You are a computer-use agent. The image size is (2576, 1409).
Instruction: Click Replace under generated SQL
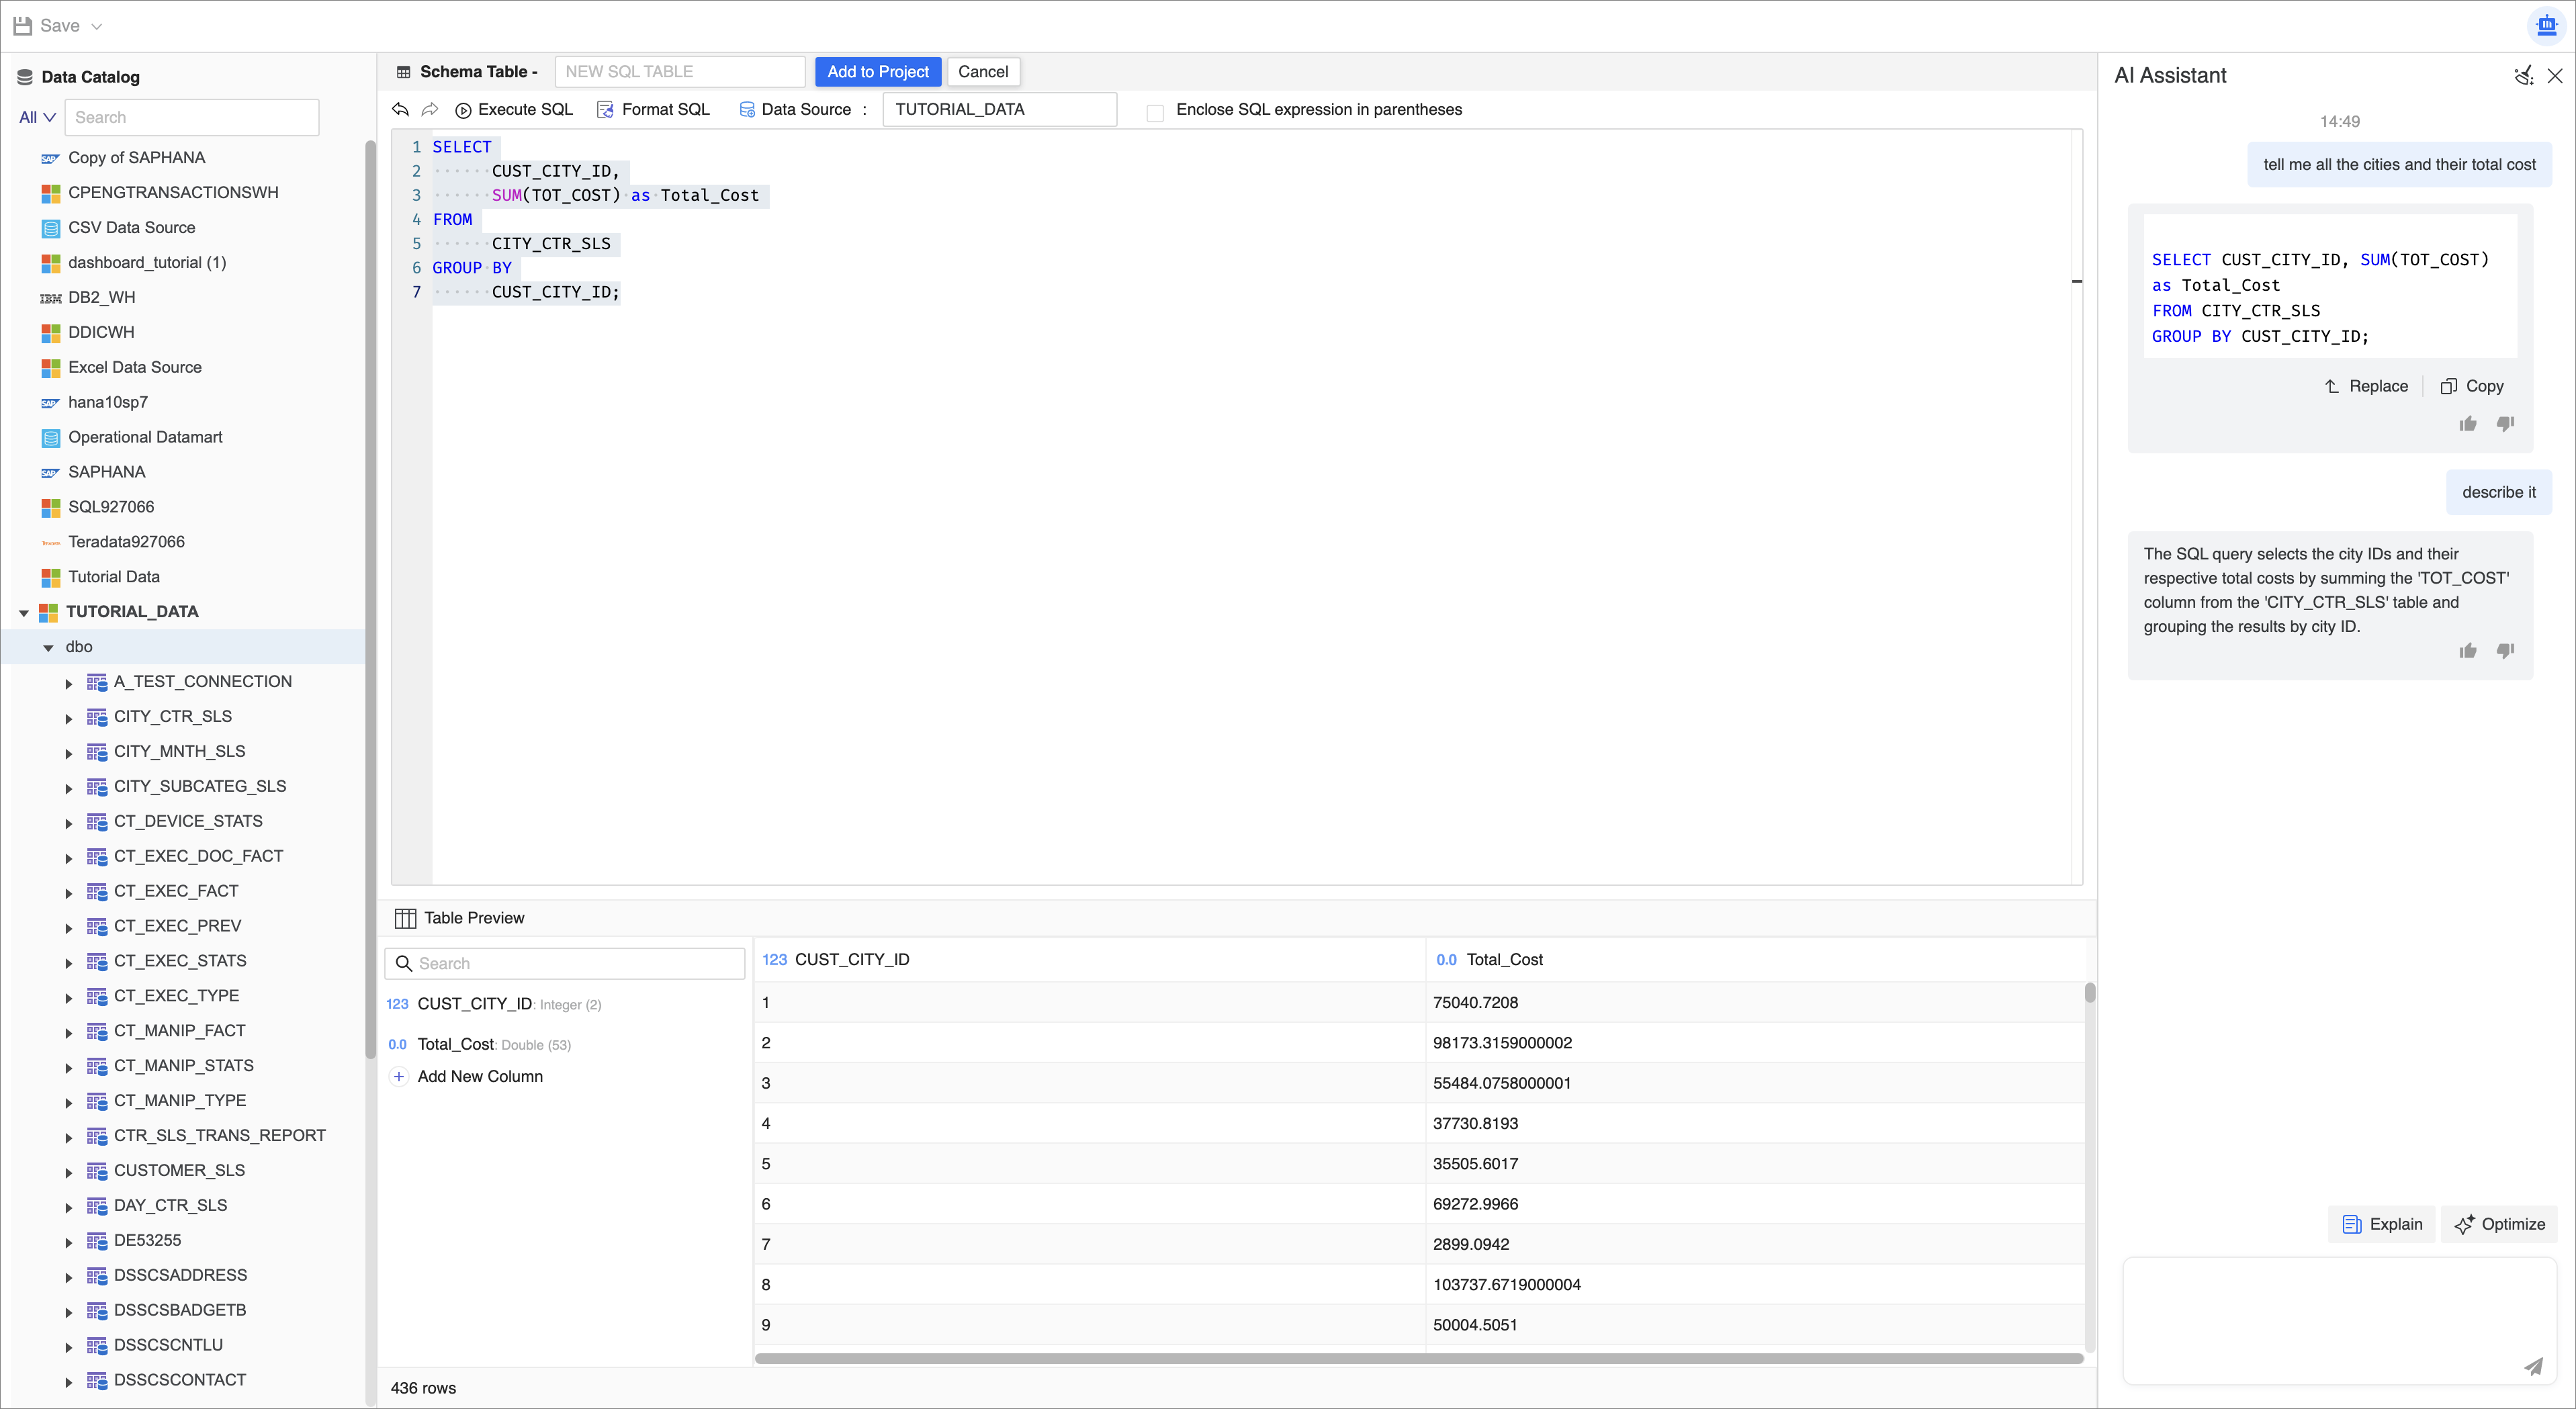(2367, 386)
